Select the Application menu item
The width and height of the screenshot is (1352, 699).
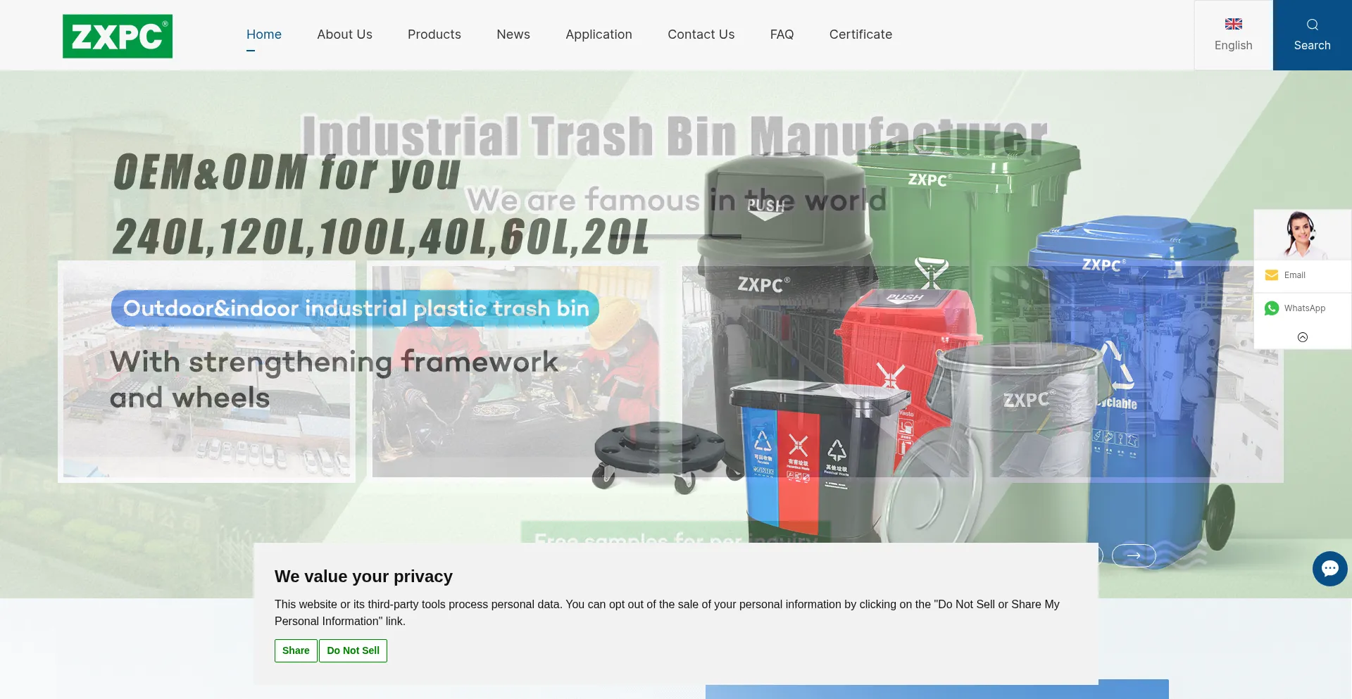tap(599, 34)
